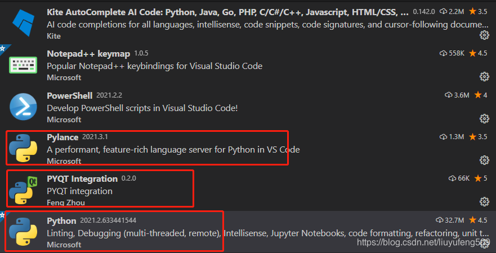Click Kite's 3.5 star rating
Viewport: 496px width, 253px height.
478,12
